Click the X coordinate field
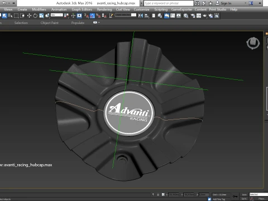Viewport: 268px width, 201px height. 173,195
